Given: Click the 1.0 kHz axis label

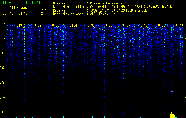Looking at the screenshot, I should (x=3, y=53).
